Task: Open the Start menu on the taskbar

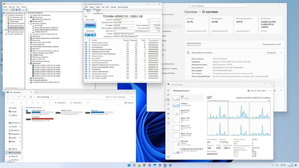Action: click(x=129, y=165)
